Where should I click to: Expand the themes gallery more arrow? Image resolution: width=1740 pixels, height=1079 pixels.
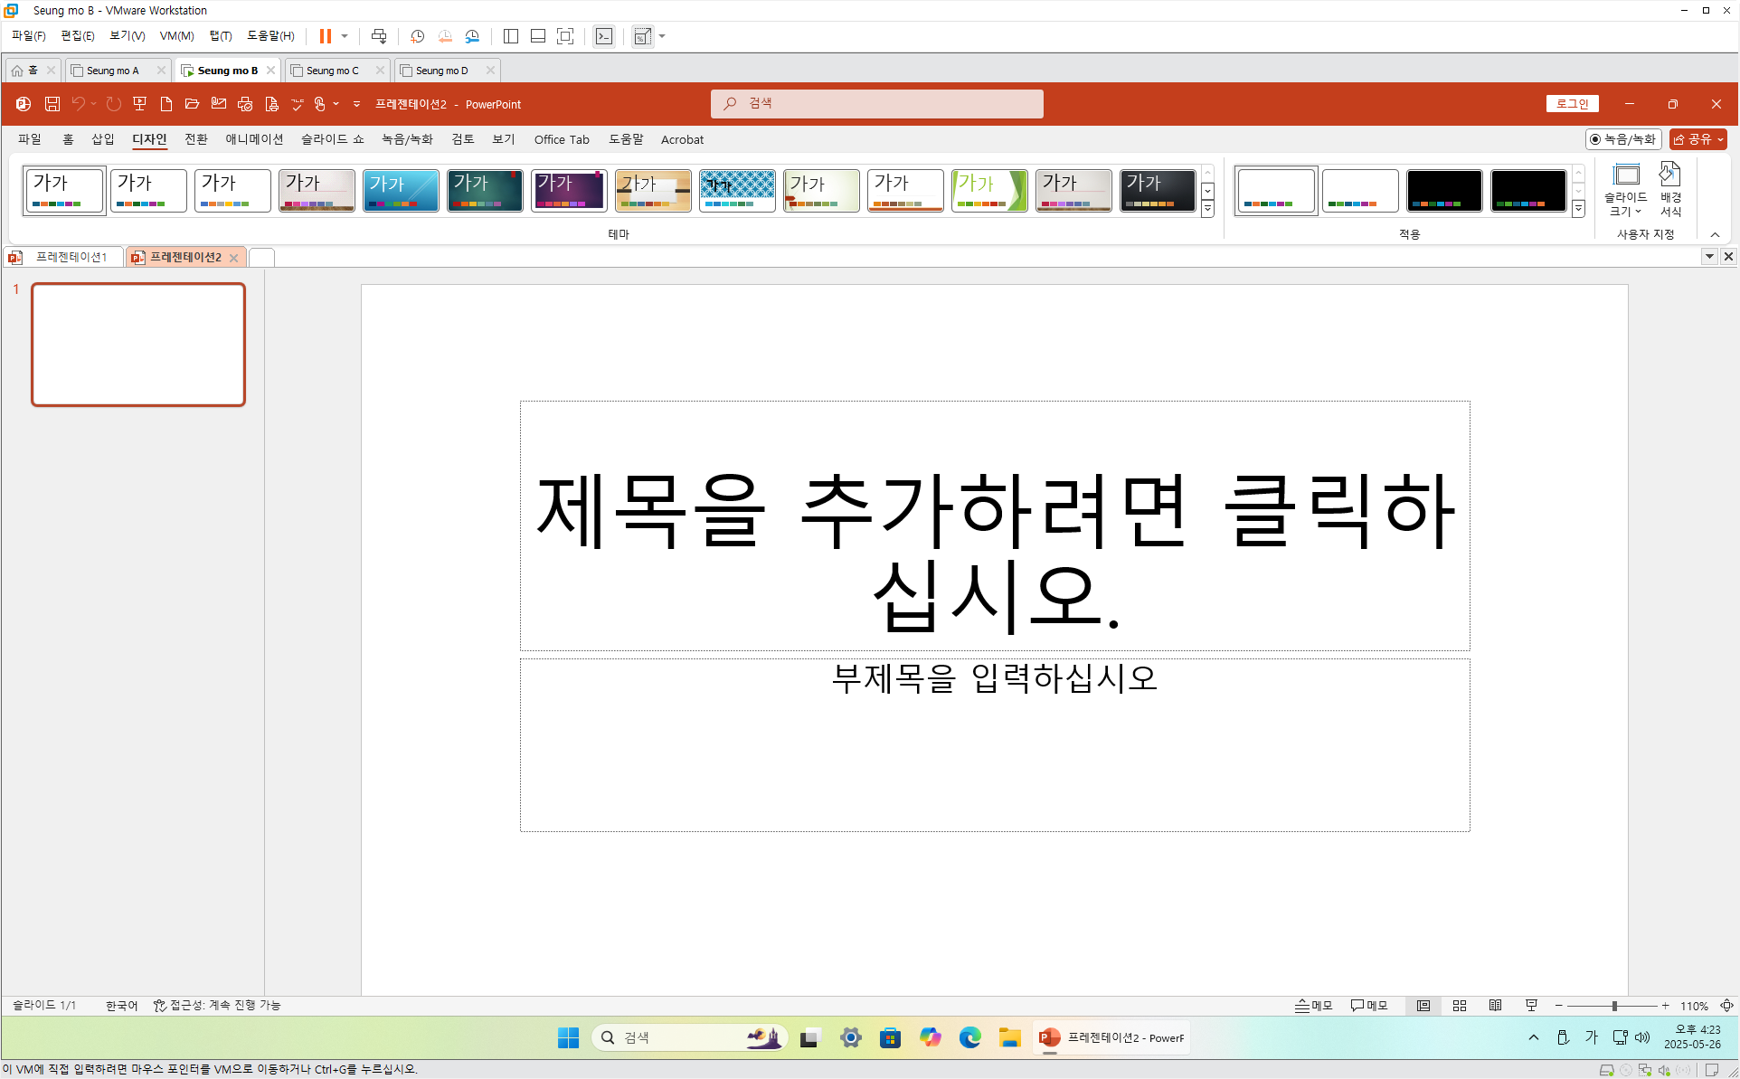[x=1207, y=209]
